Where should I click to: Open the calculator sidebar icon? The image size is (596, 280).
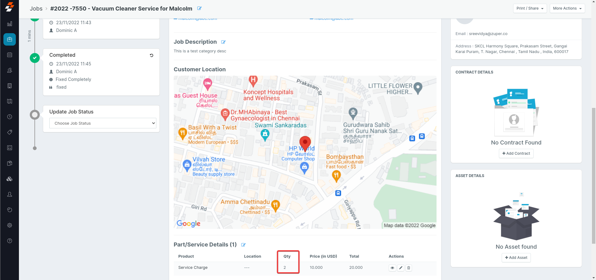[x=10, y=148]
